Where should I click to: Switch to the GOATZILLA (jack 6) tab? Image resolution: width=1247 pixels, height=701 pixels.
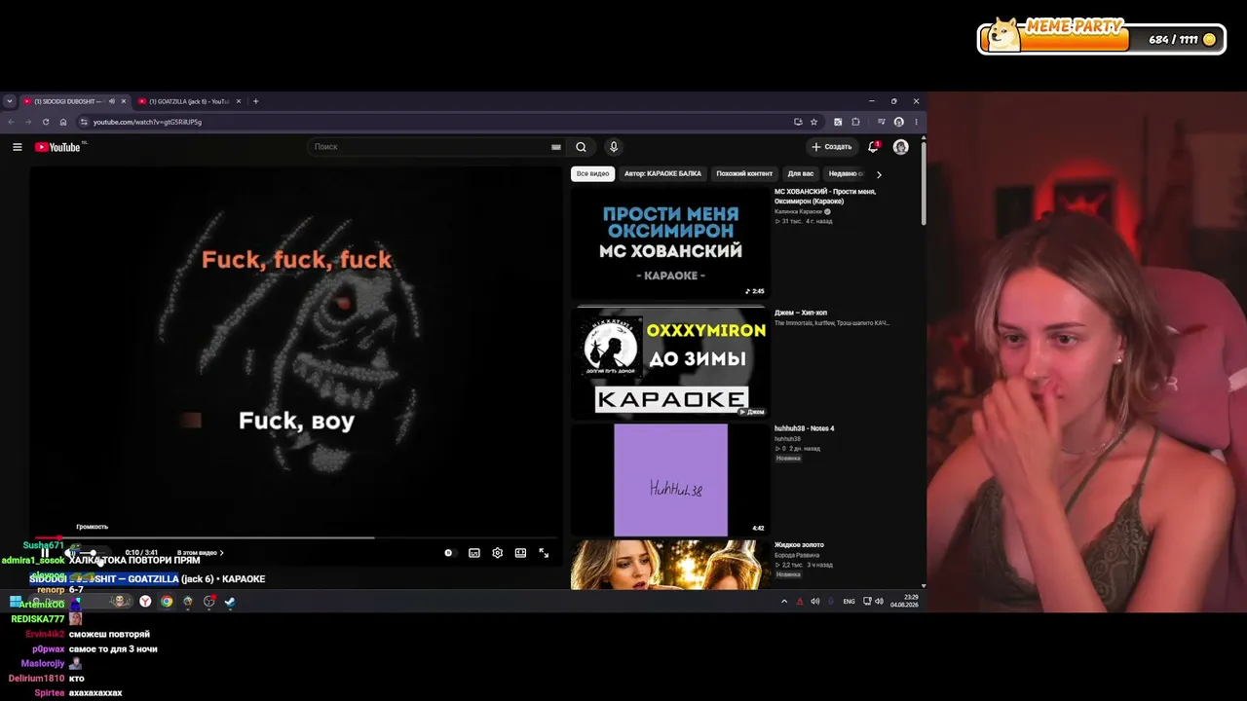coord(189,101)
